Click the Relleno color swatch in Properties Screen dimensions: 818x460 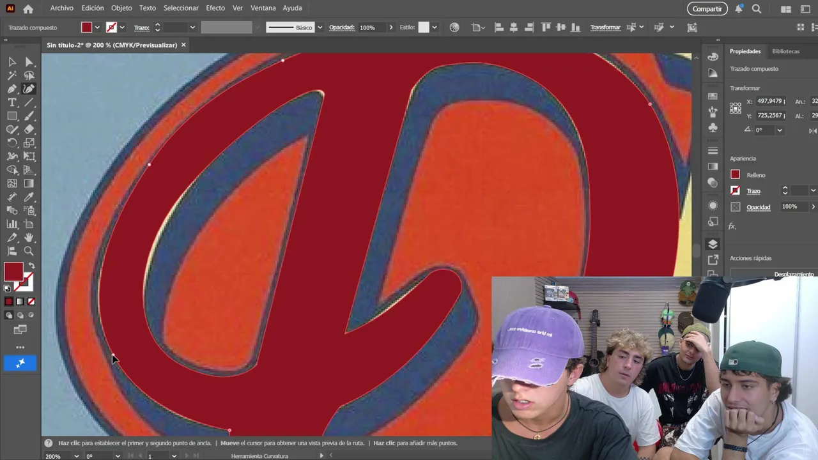tap(736, 174)
